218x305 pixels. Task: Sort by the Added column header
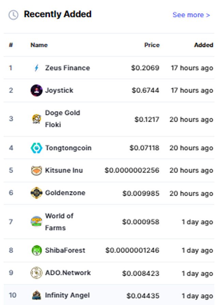204,45
